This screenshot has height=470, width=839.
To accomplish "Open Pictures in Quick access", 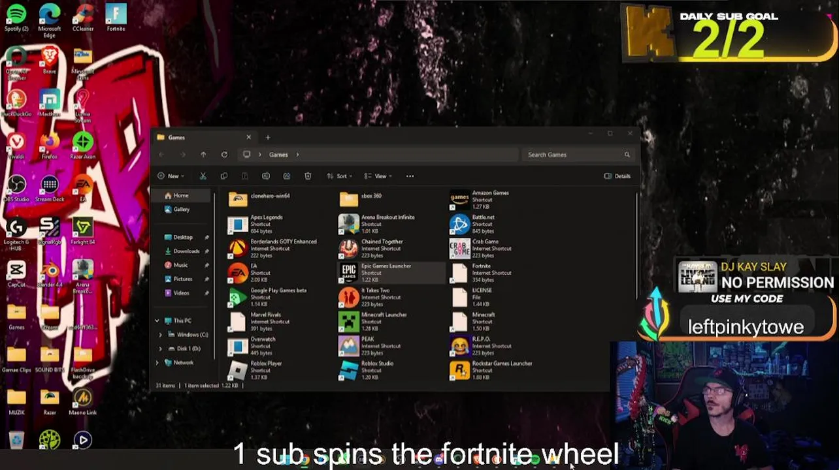I will click(x=184, y=279).
